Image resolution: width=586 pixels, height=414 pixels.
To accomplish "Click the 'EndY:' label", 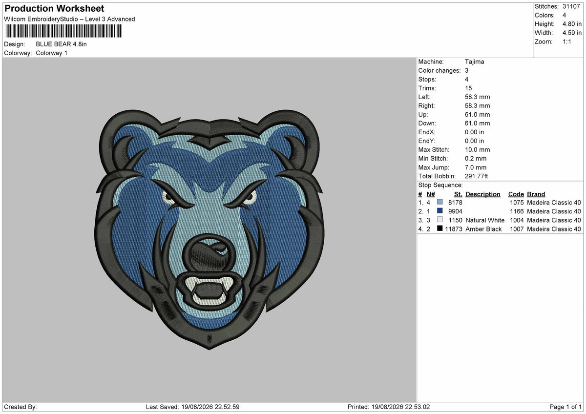I will click(427, 141).
